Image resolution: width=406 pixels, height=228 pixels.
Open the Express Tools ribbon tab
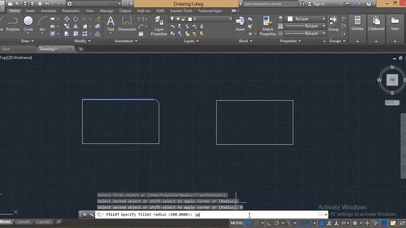[x=181, y=11]
